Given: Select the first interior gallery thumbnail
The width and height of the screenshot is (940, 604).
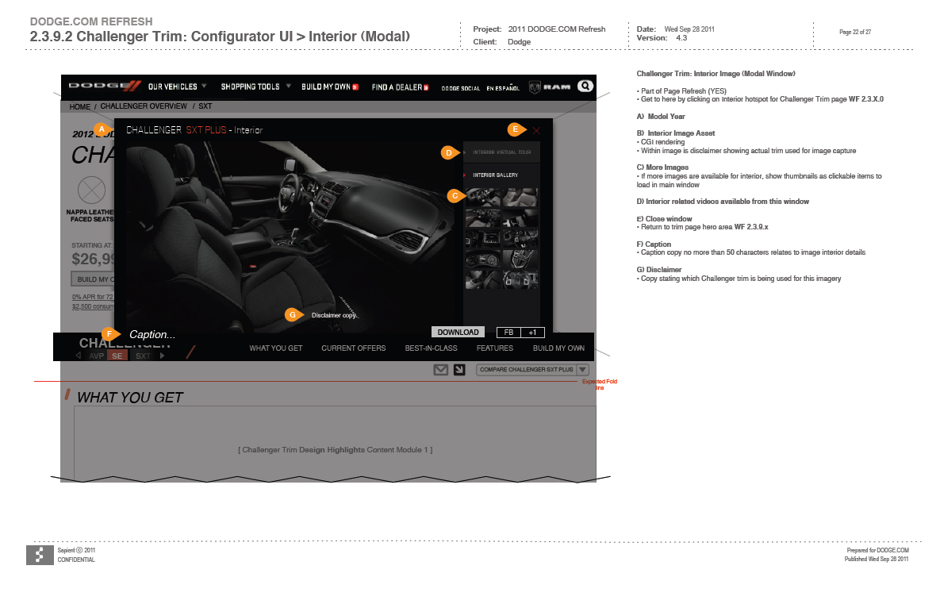Looking at the screenshot, I should 482,197.
